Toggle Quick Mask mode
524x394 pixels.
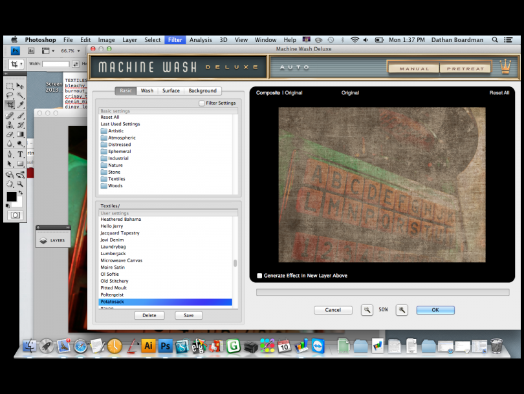pyautogui.click(x=16, y=215)
